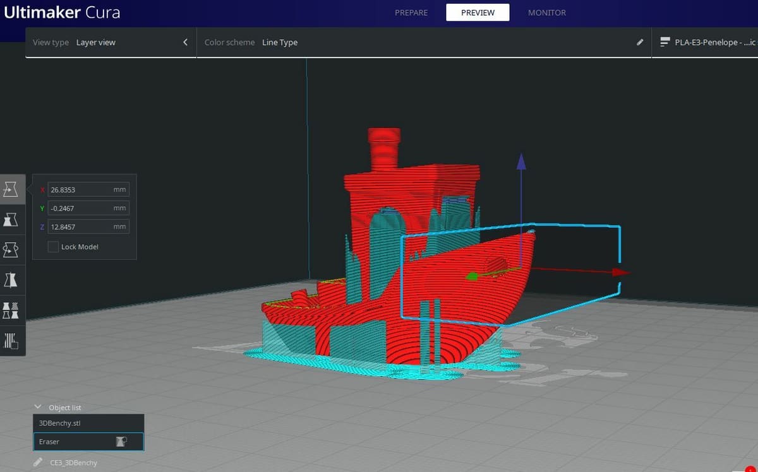The image size is (758, 472).
Task: Click the Ultimaker Cura logo
Action: tap(62, 12)
